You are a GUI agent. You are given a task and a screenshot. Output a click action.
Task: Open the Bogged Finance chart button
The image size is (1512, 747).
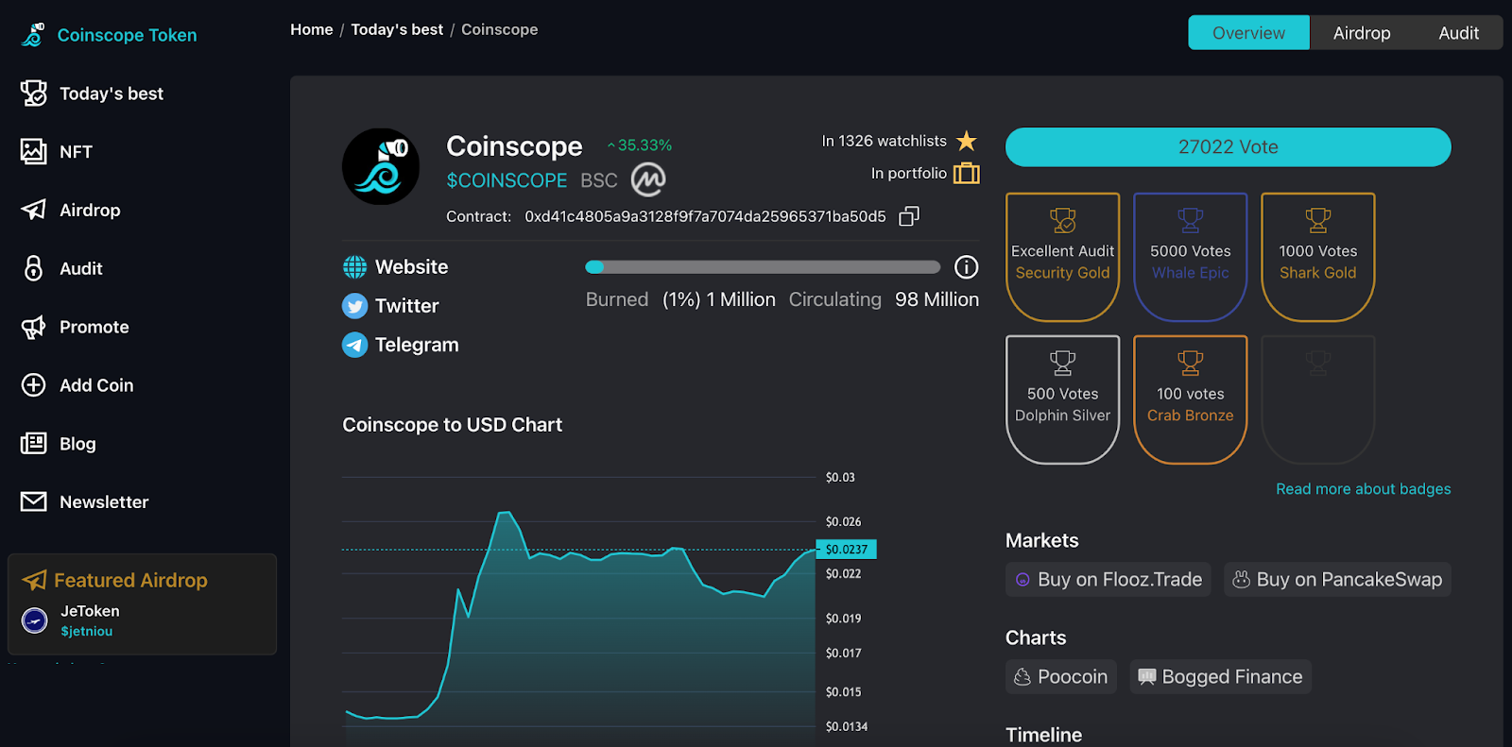pos(1220,677)
